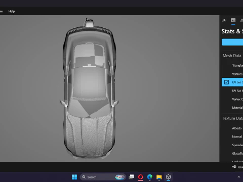This screenshot has width=243, height=182.
Task: Select the Triangles mesh data option
Action: point(237,66)
